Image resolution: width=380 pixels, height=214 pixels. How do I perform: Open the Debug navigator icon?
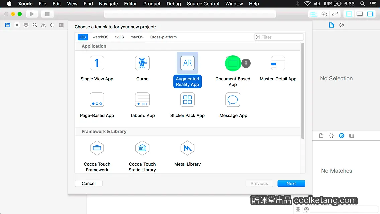coord(61,25)
